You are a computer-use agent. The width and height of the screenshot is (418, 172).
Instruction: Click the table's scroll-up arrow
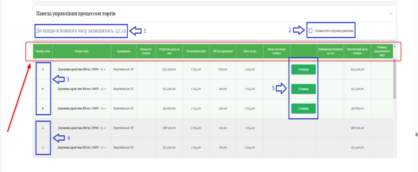click(394, 46)
